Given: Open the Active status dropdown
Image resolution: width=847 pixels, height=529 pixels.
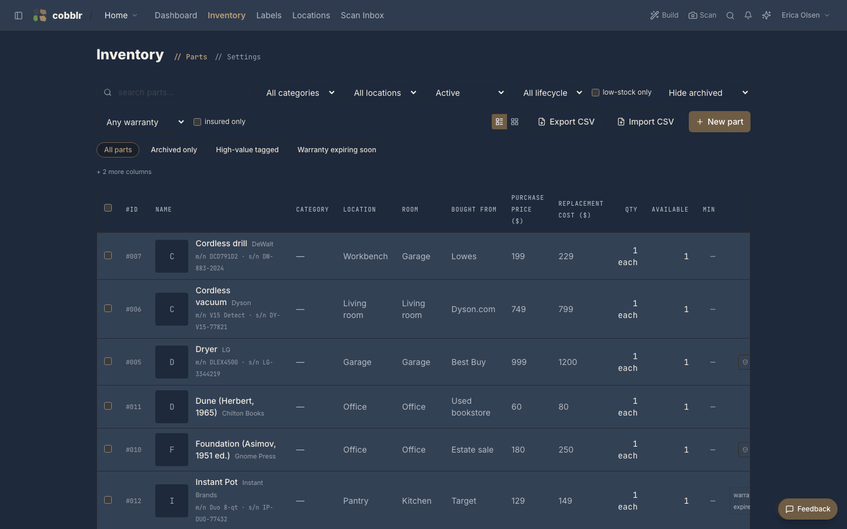Looking at the screenshot, I should pos(469,93).
